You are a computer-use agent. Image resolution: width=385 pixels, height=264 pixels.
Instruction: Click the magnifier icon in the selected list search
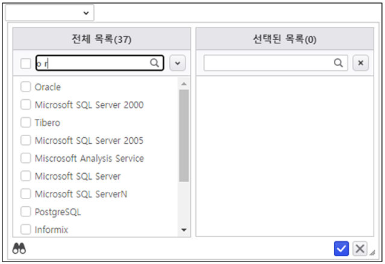(339, 63)
